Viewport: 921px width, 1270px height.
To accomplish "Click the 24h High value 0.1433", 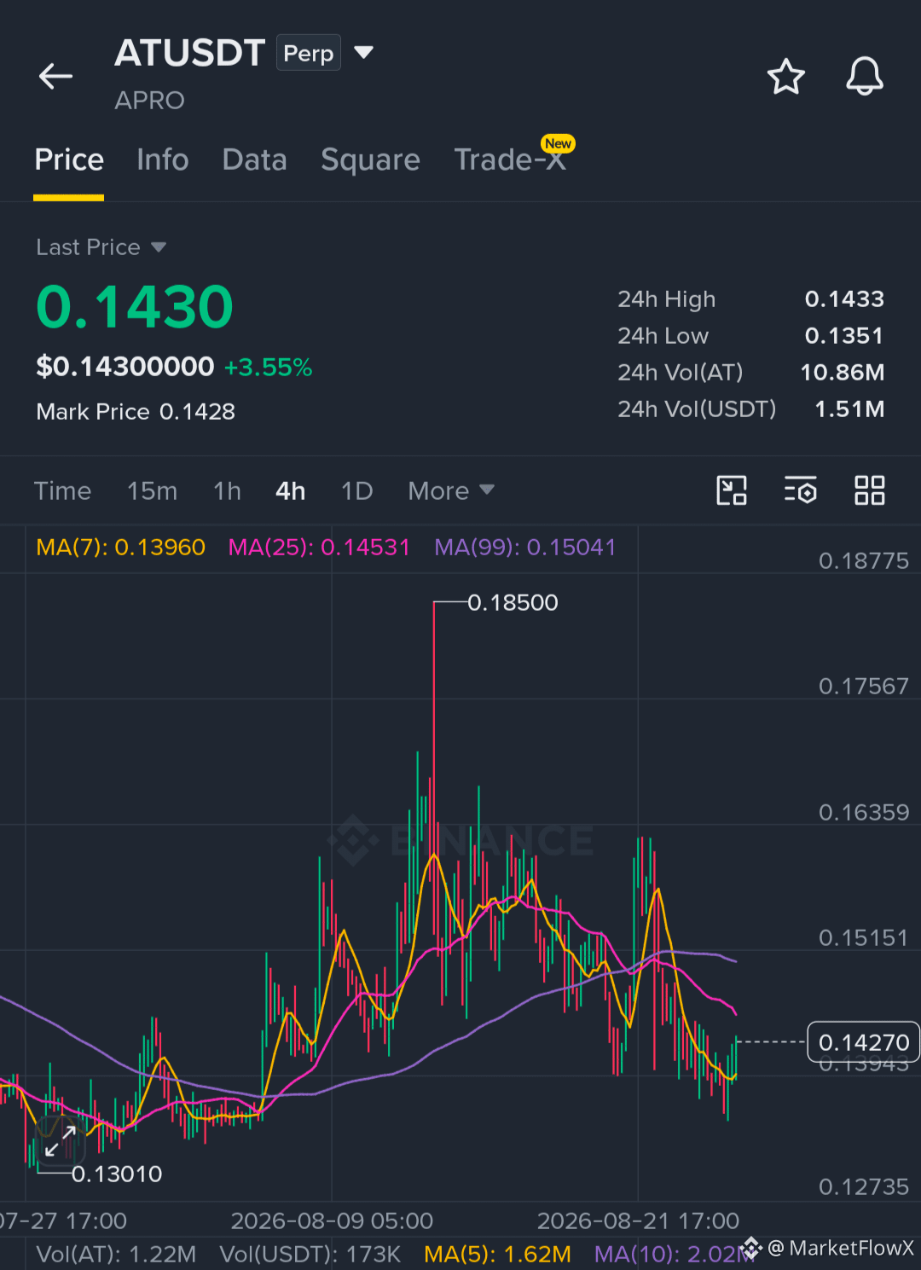I will 844,299.
